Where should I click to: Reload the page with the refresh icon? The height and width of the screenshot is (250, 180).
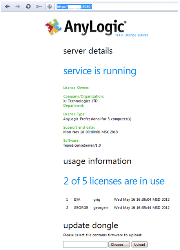[x=28, y=7]
